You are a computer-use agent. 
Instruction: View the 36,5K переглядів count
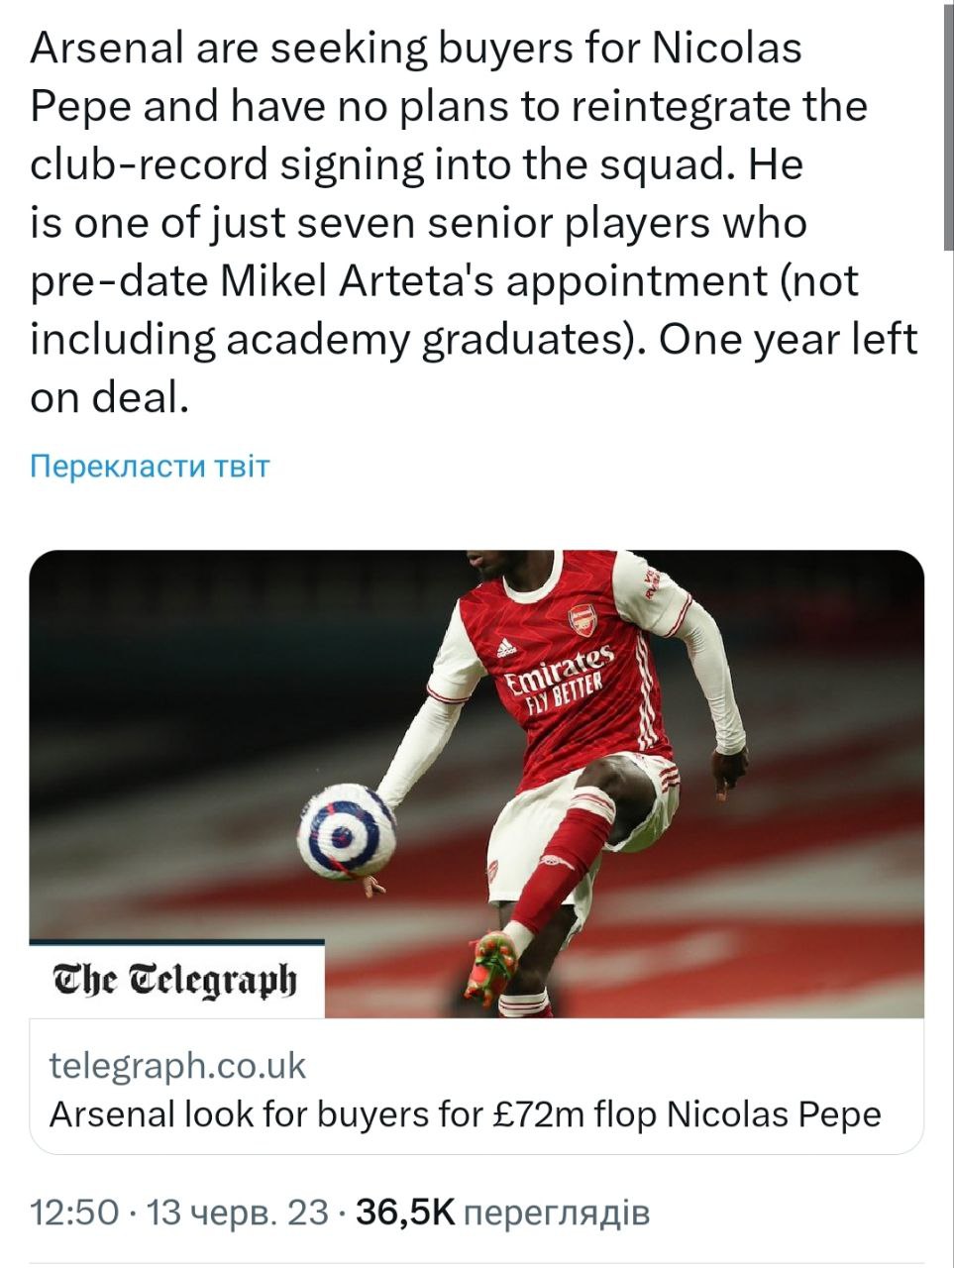[x=502, y=1212]
